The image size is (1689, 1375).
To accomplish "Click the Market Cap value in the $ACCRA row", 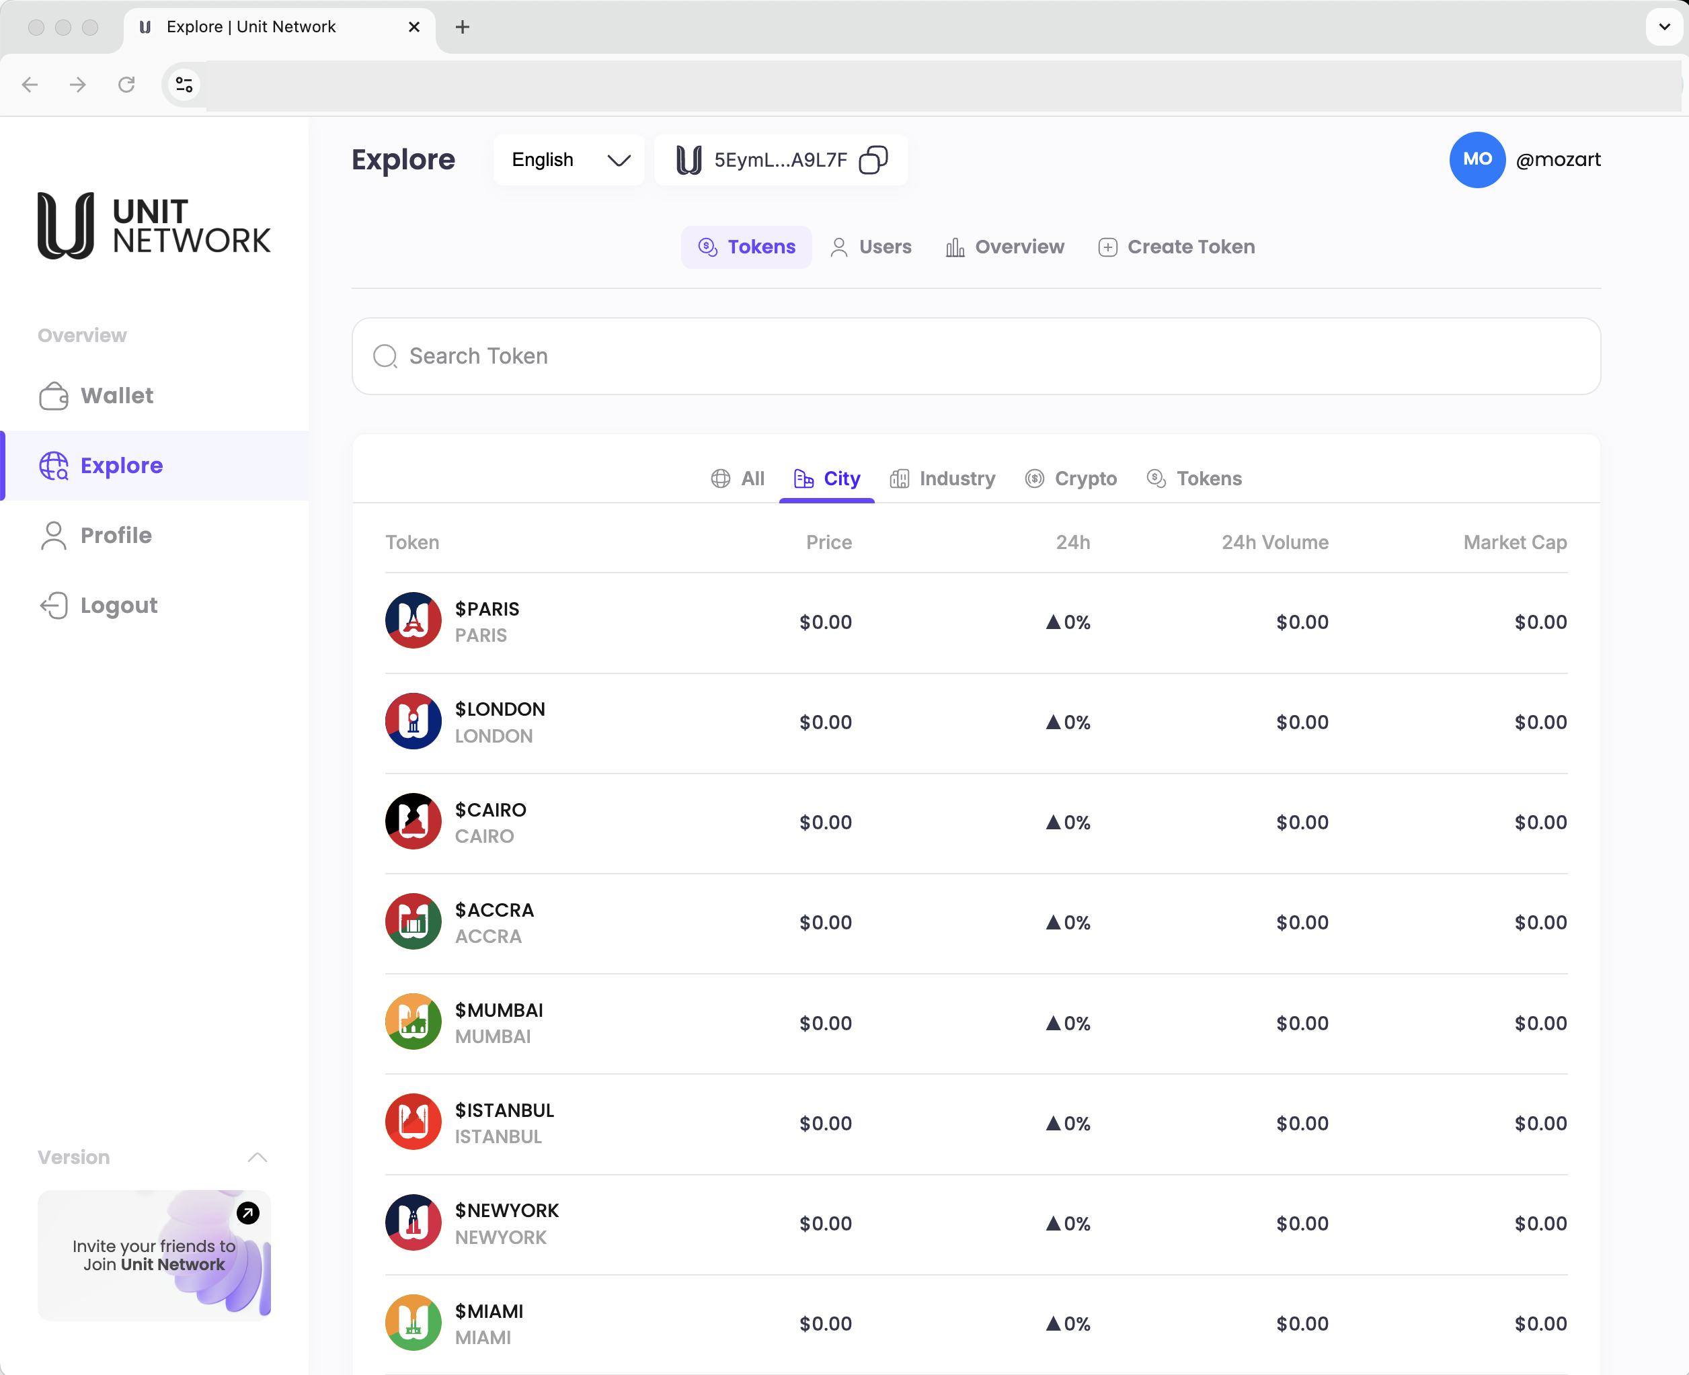I will click(x=1541, y=923).
